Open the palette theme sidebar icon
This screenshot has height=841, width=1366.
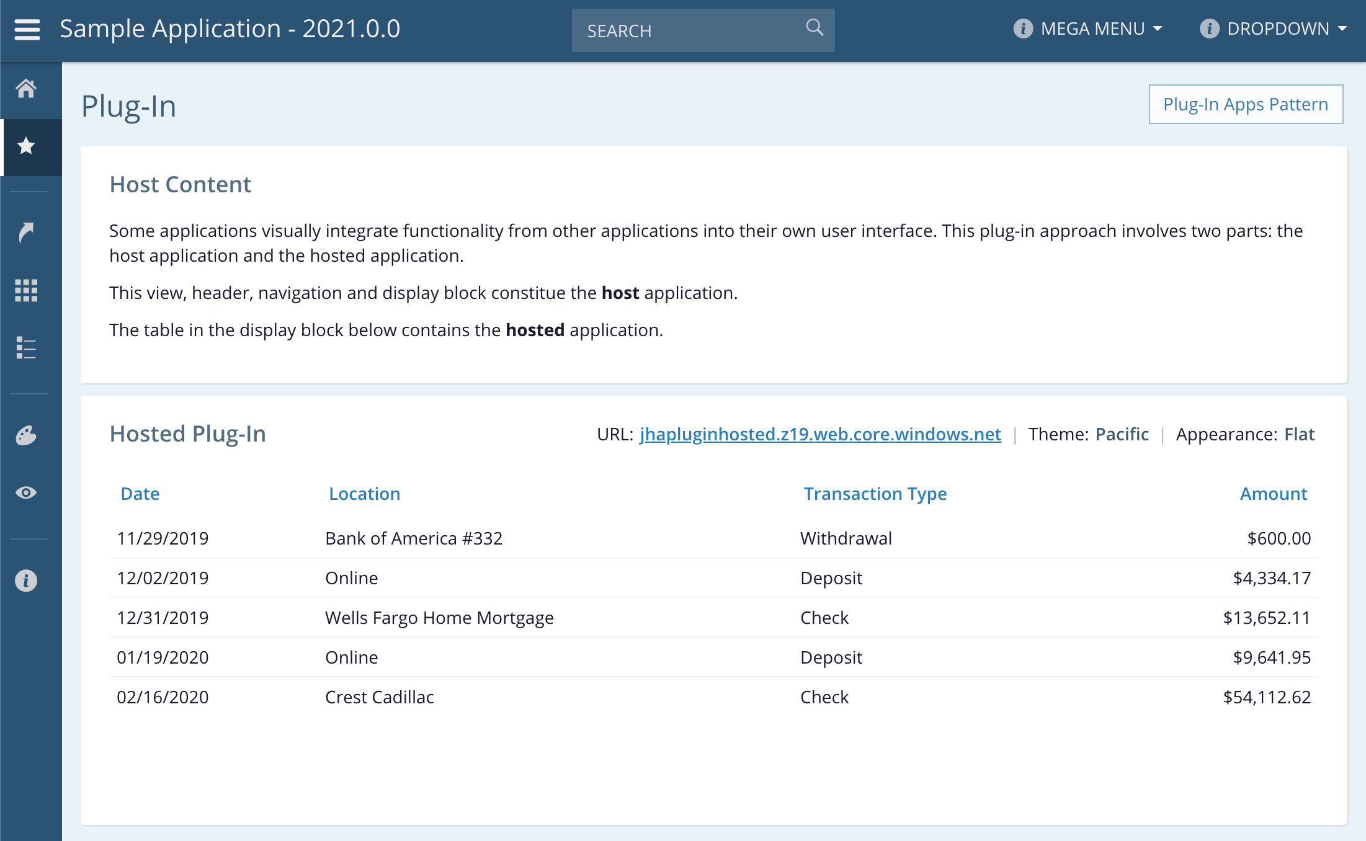(26, 435)
